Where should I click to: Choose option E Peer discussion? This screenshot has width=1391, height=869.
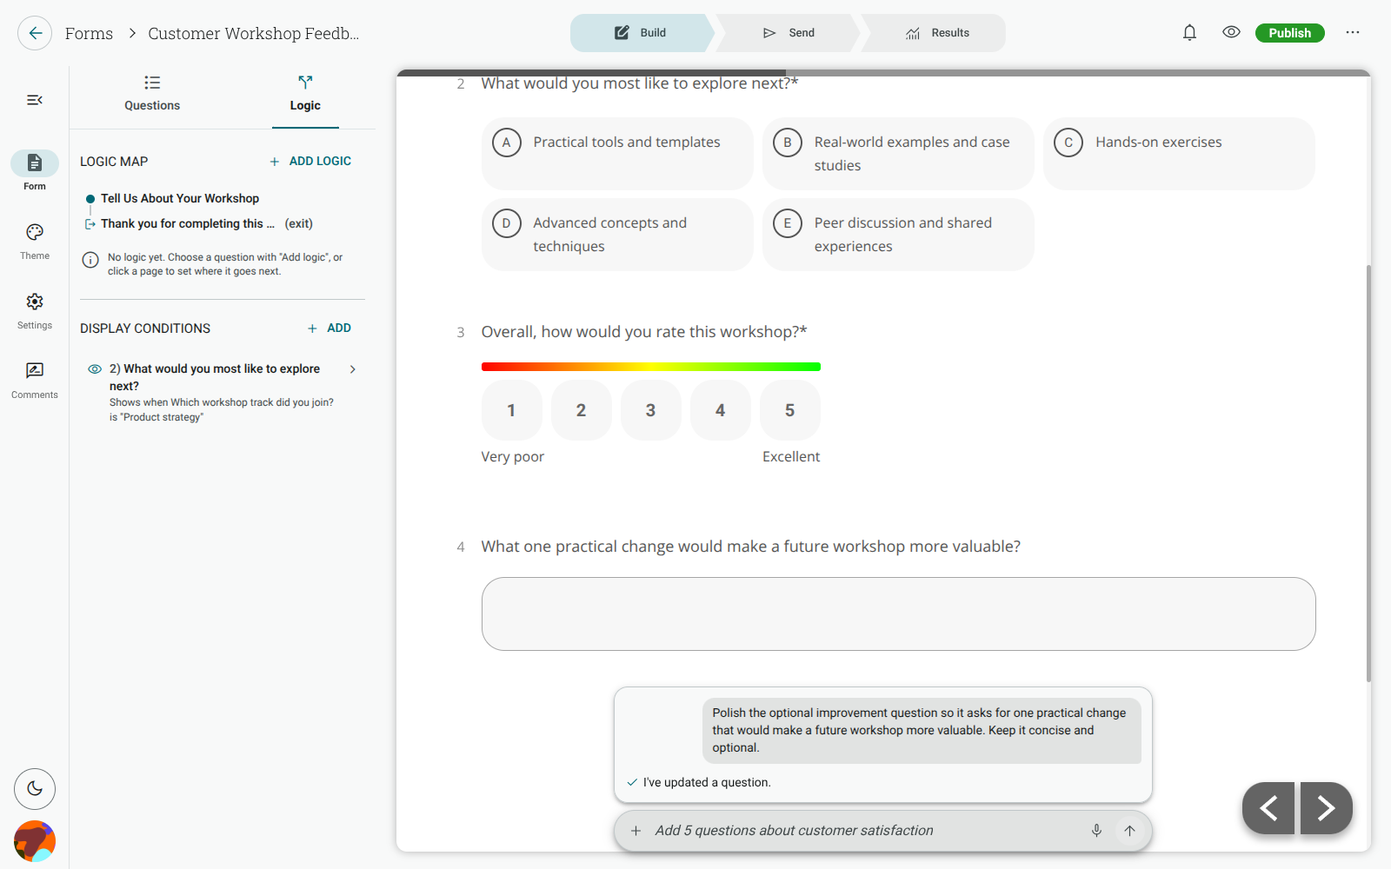coord(898,235)
